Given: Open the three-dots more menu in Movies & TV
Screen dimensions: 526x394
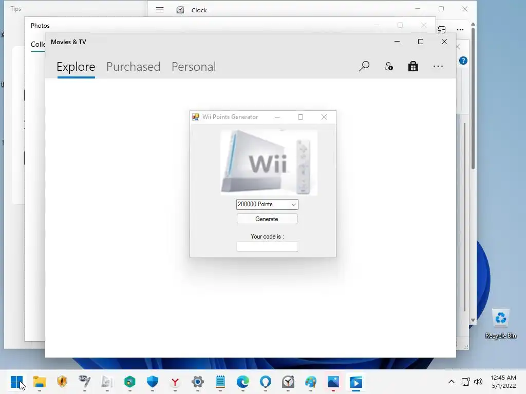Looking at the screenshot, I should [438, 66].
